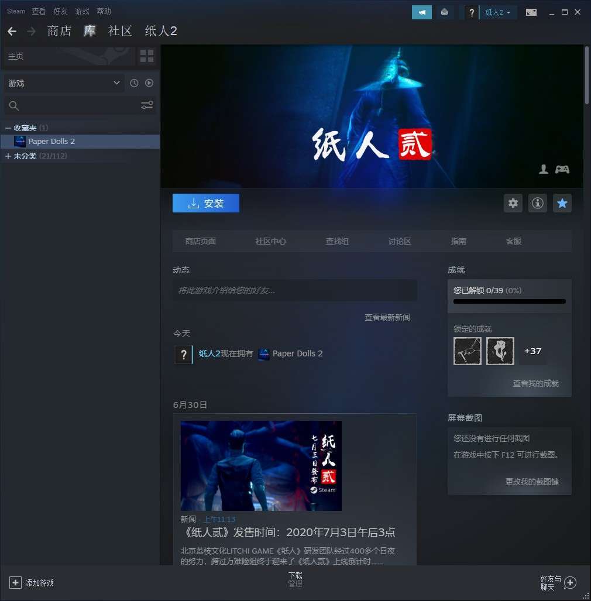Viewport: 591px width, 601px height.
Task: Collapse the 收藏夹 category
Action: coord(8,128)
